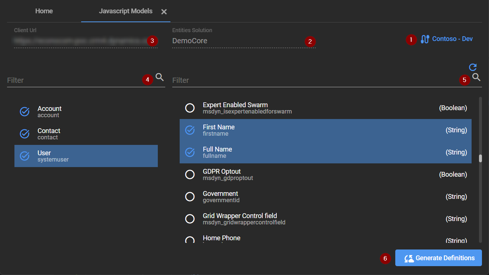The width and height of the screenshot is (489, 275).
Task: Click the attribute list scrollbar thumb
Action: coord(480,159)
